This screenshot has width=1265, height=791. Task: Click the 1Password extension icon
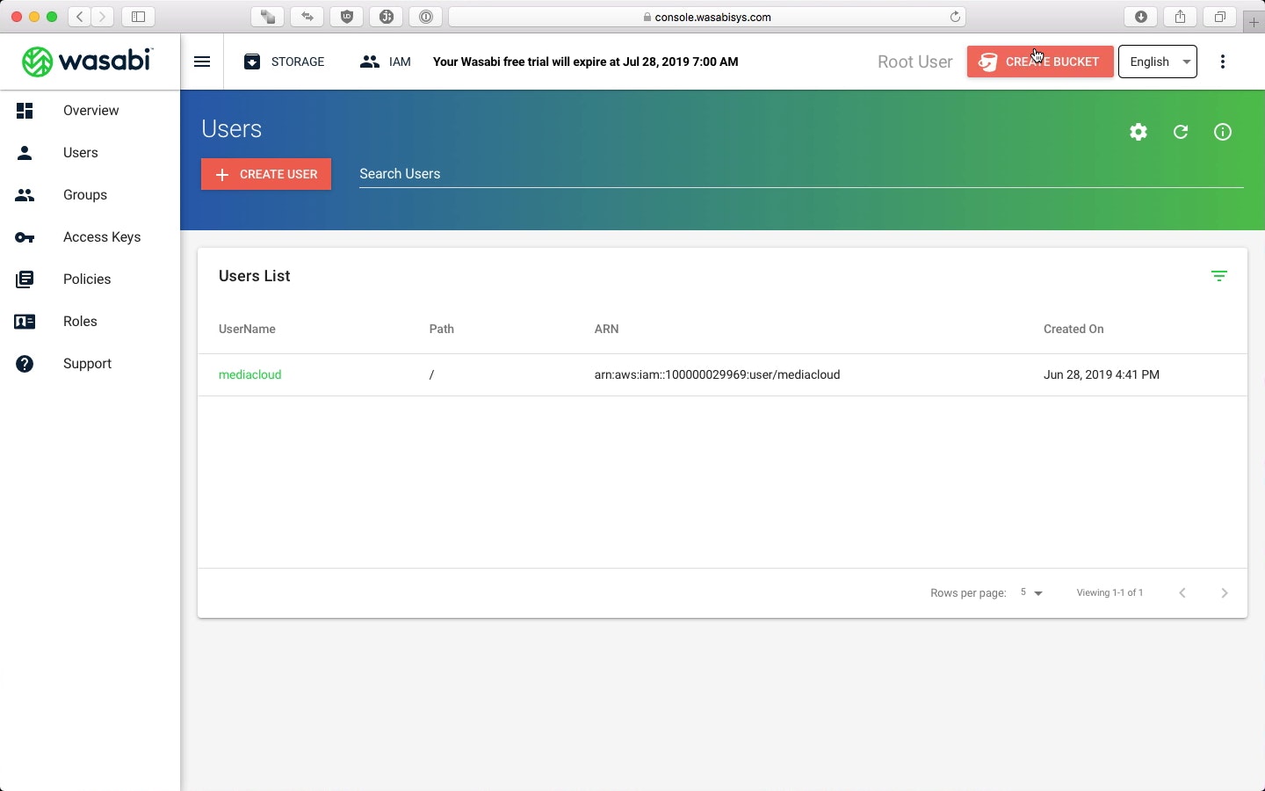click(426, 17)
